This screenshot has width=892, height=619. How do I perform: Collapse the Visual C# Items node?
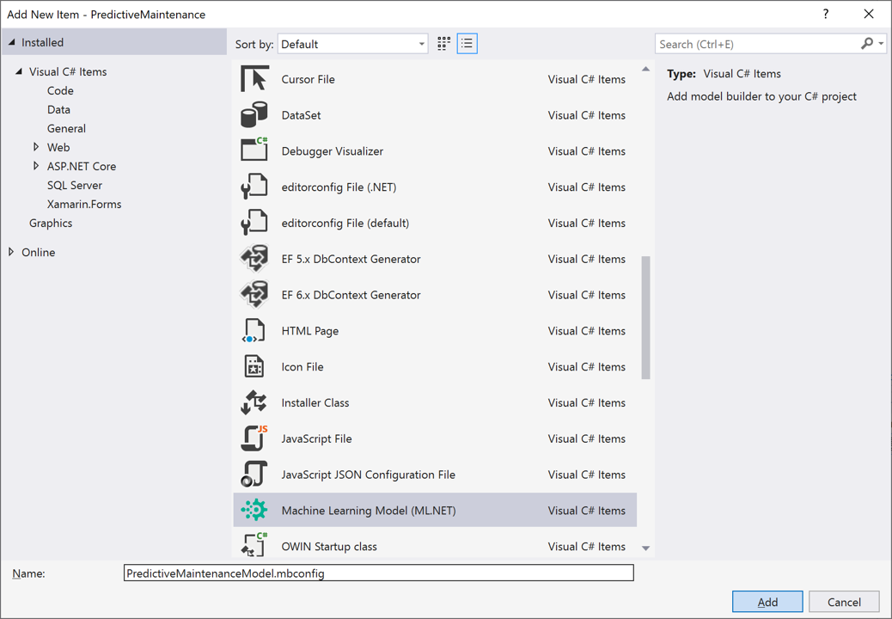tap(19, 71)
